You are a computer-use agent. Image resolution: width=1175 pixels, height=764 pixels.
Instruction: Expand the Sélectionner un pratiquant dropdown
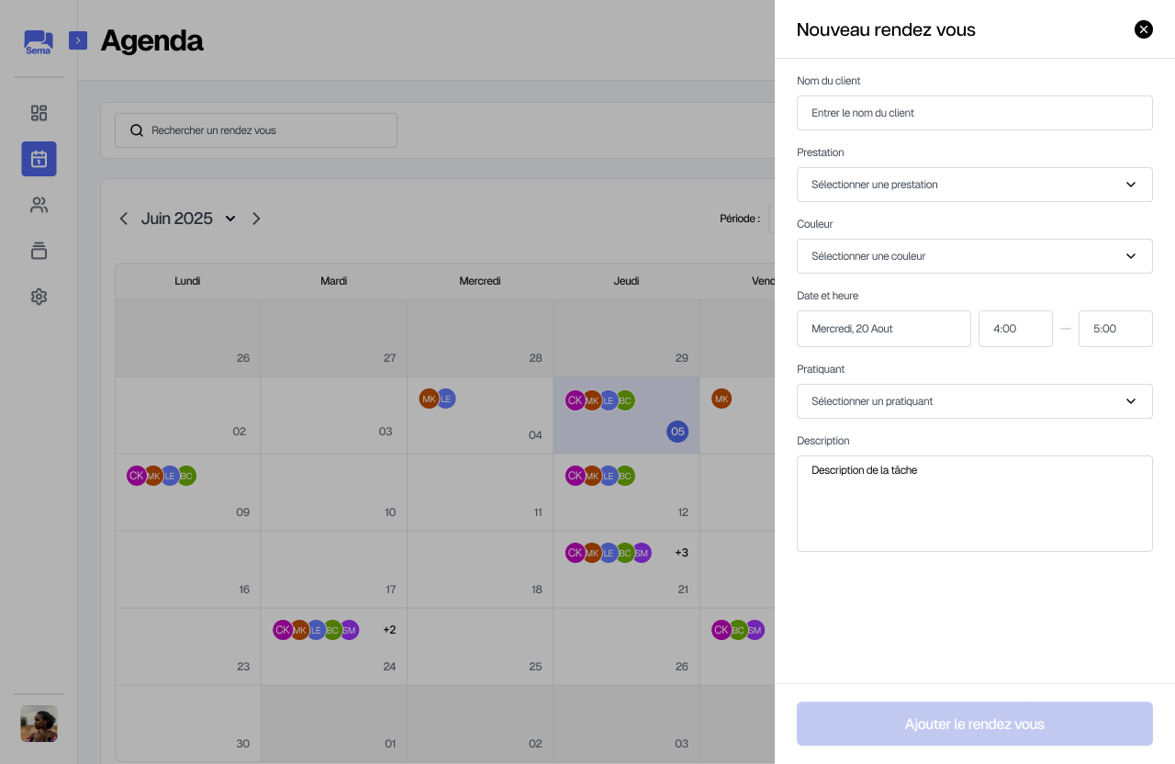click(x=974, y=401)
